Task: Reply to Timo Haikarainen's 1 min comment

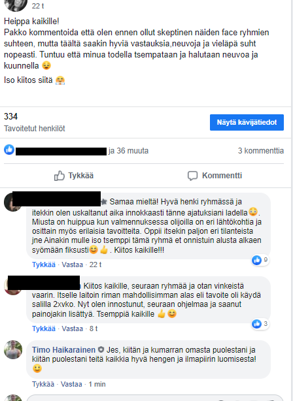Action: coord(71,384)
